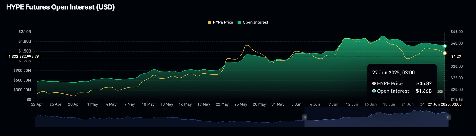Click the green Open Interest endpoint marker
The height and width of the screenshot is (136, 476).
coord(445,46)
